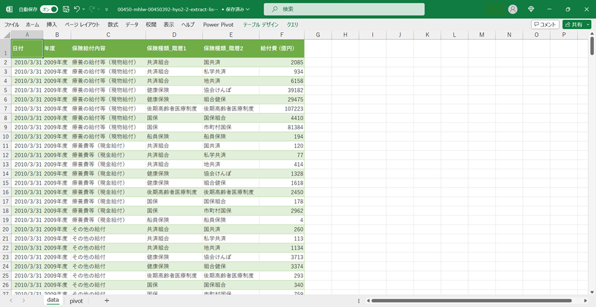
Task: Open the テーブル デザイン tab
Action: pos(261,24)
